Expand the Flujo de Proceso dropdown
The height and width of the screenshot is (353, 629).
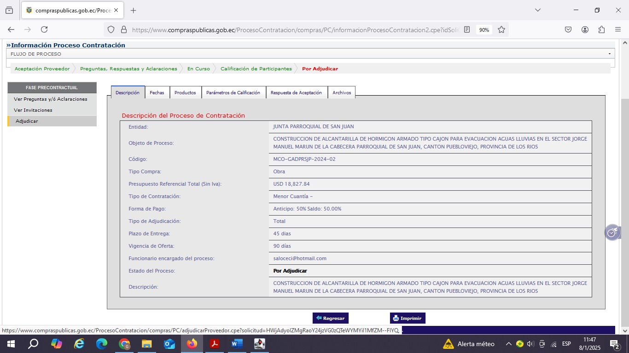point(609,54)
